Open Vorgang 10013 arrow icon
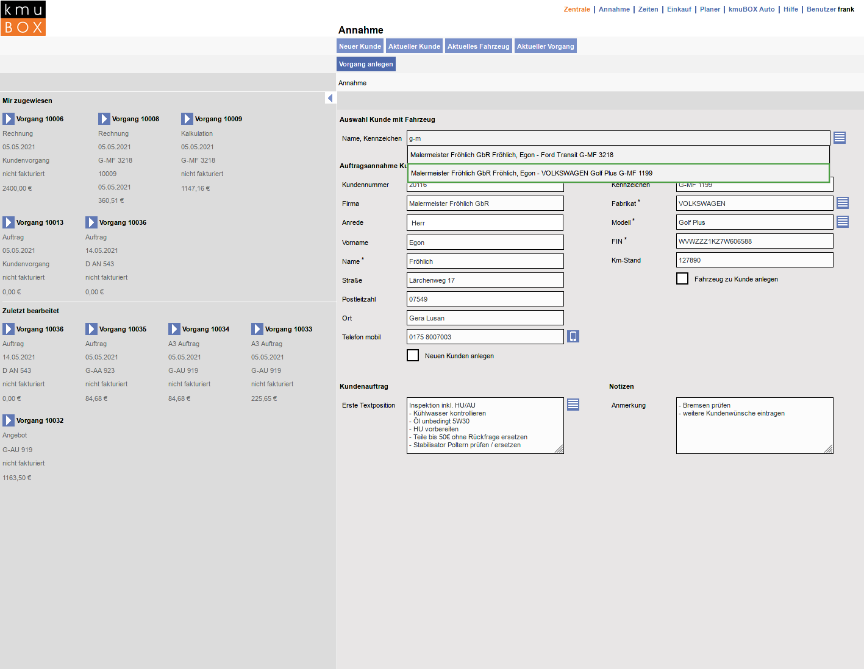 [9, 222]
